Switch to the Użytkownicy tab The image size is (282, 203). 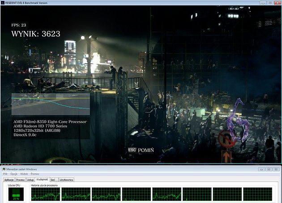pos(66,180)
